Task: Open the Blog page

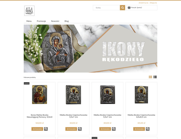Action: pyautogui.click(x=67, y=21)
